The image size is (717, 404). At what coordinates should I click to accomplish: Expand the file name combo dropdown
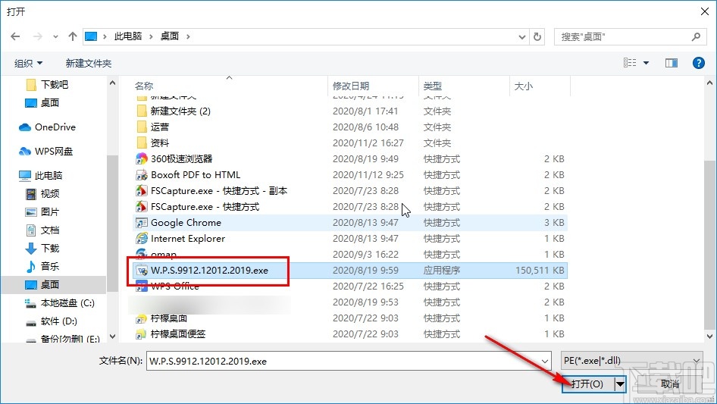(x=545, y=362)
